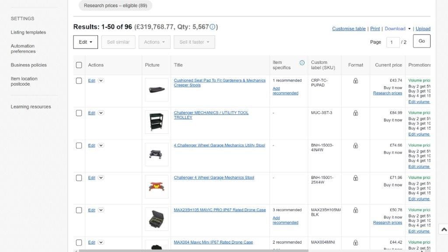Expand actions arrow for MAVIC PRO Drone Case
448x252 pixels.
click(x=101, y=210)
